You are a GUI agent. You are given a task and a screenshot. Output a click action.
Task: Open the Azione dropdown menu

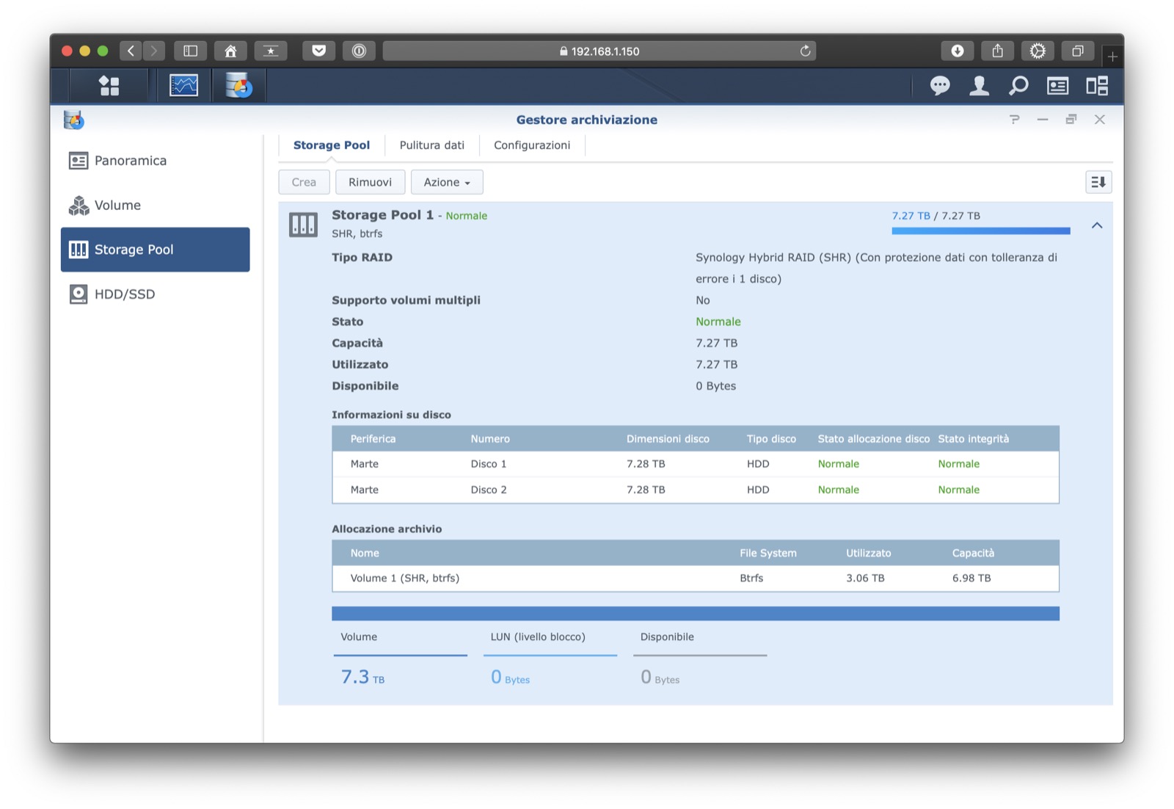coord(446,182)
